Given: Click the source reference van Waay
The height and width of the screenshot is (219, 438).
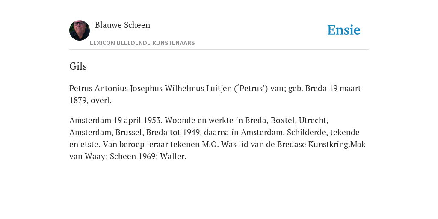Looking at the screenshot, I should (x=87, y=157).
